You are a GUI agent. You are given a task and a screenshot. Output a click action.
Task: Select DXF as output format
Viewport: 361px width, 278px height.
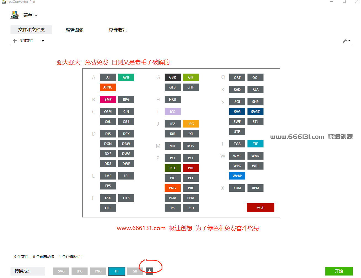pyautogui.click(x=108, y=154)
